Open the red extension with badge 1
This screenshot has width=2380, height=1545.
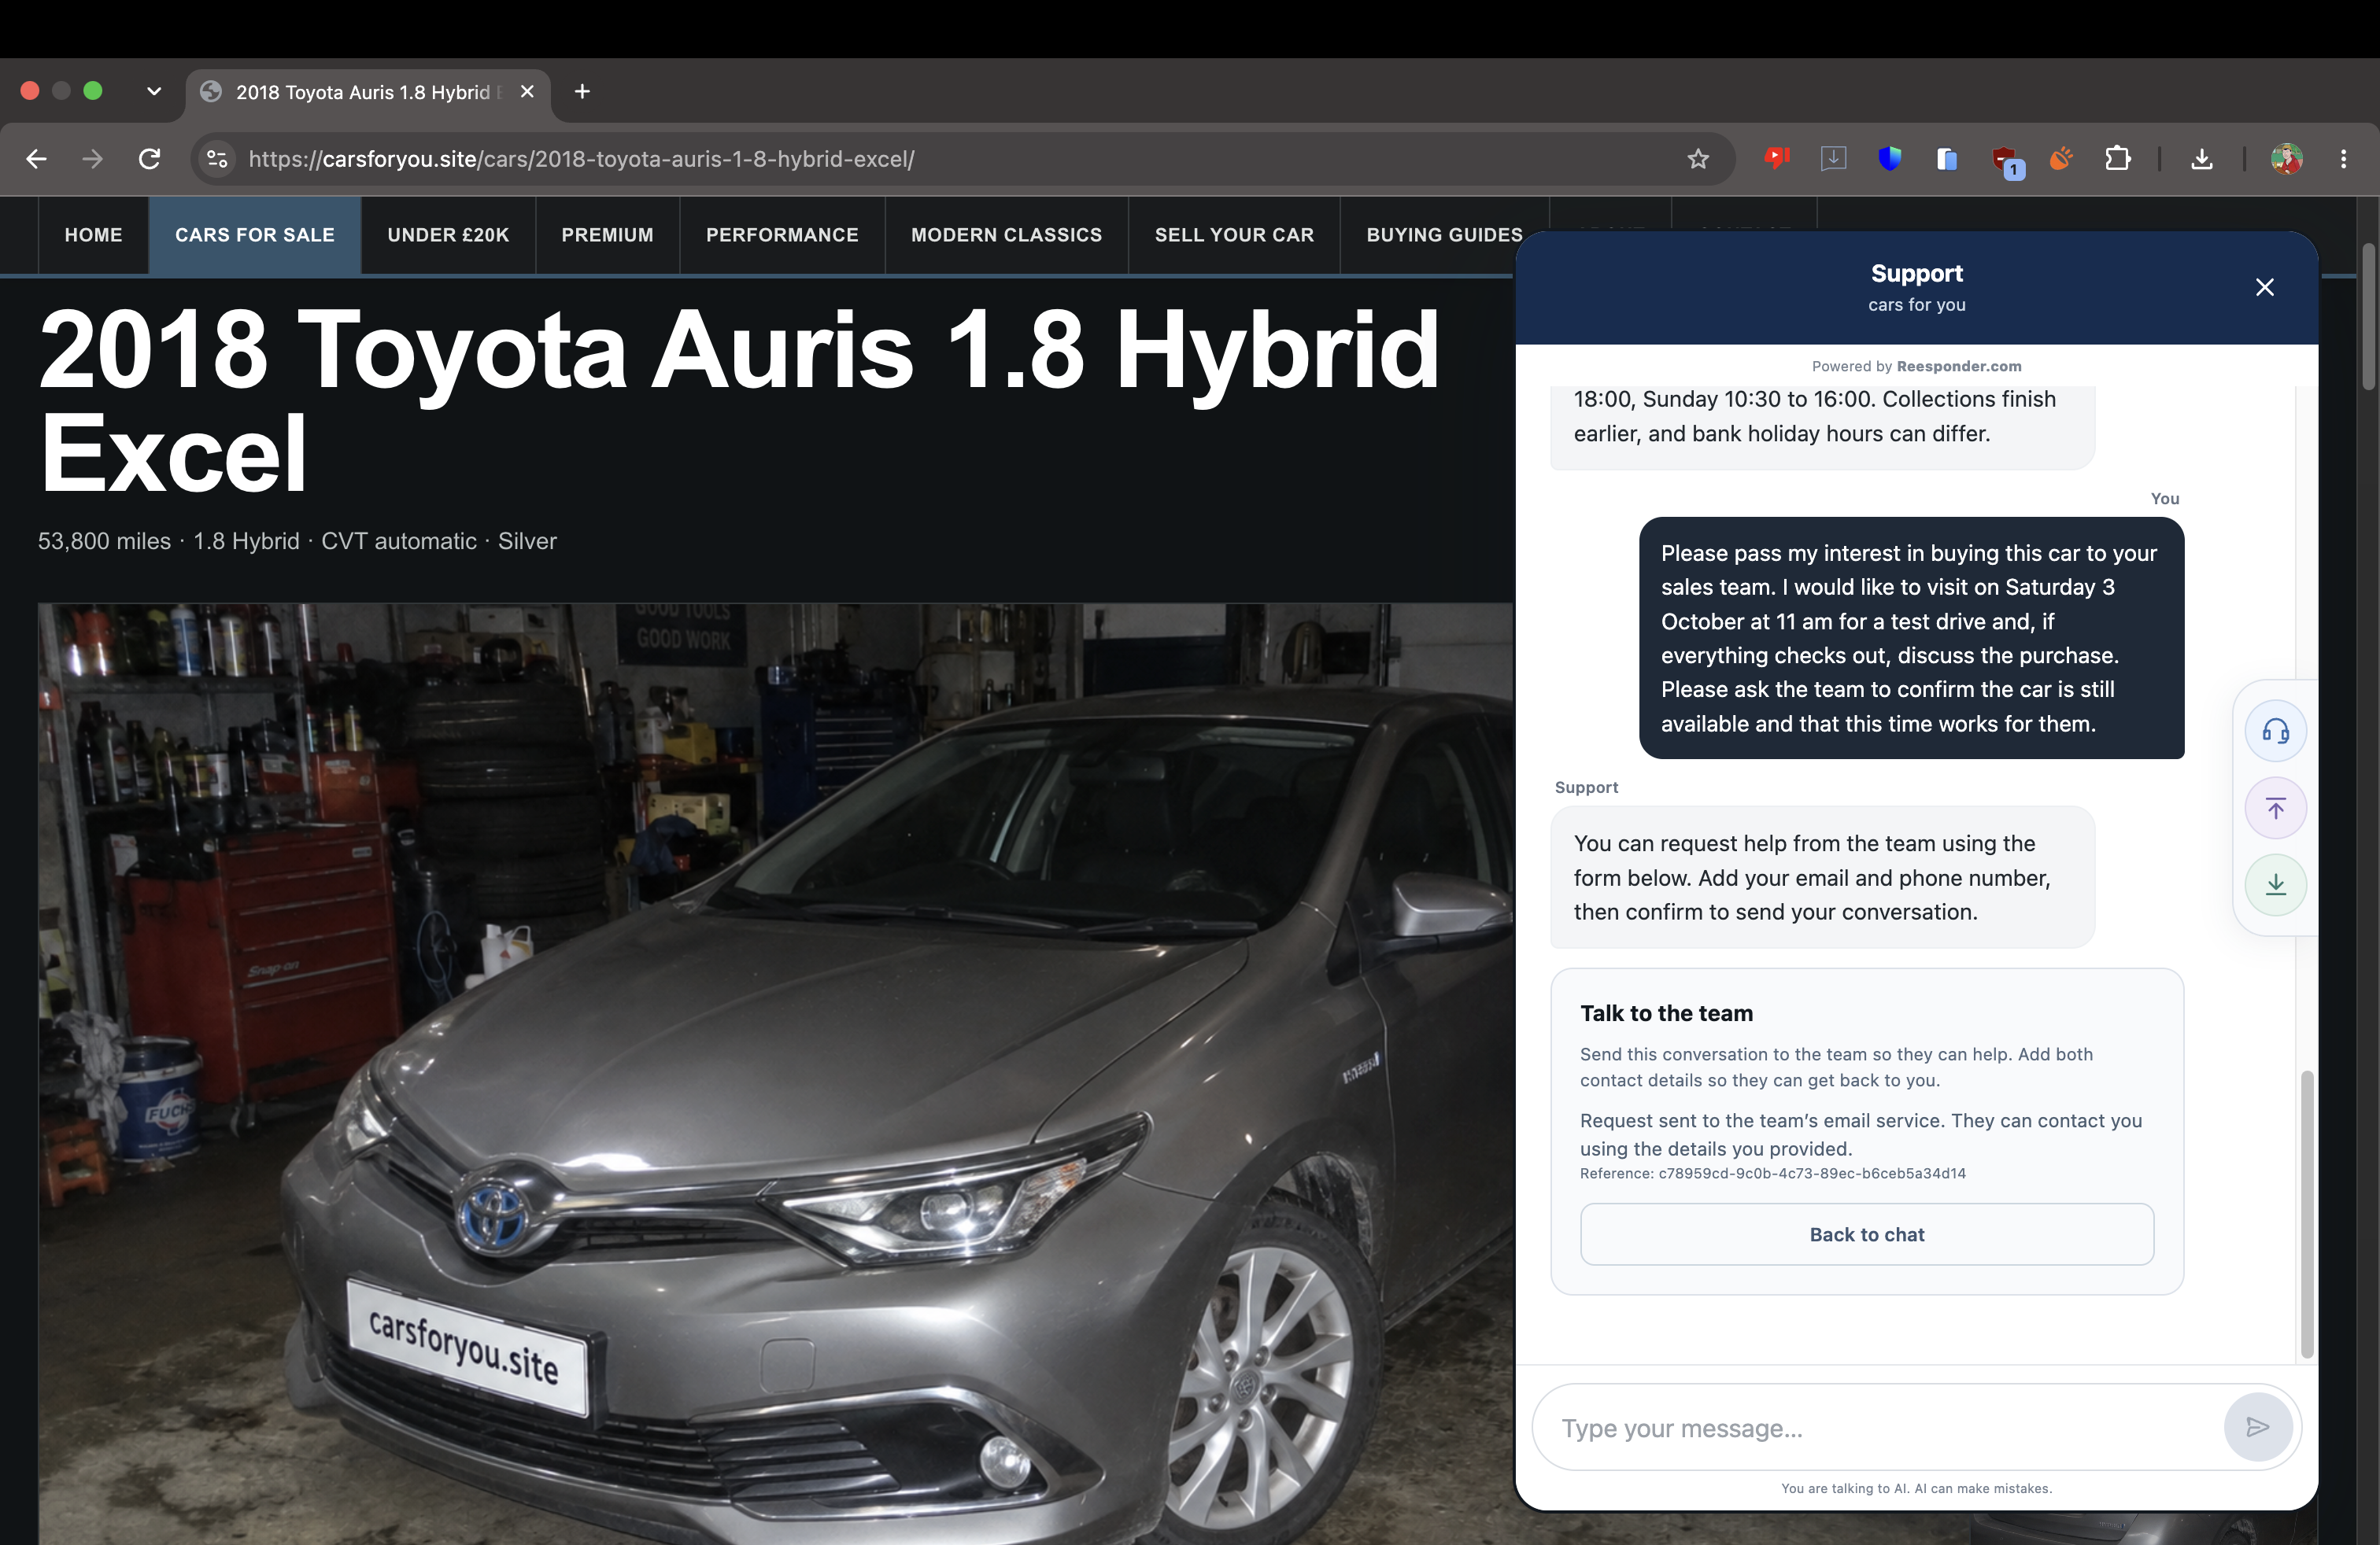(x=2005, y=160)
